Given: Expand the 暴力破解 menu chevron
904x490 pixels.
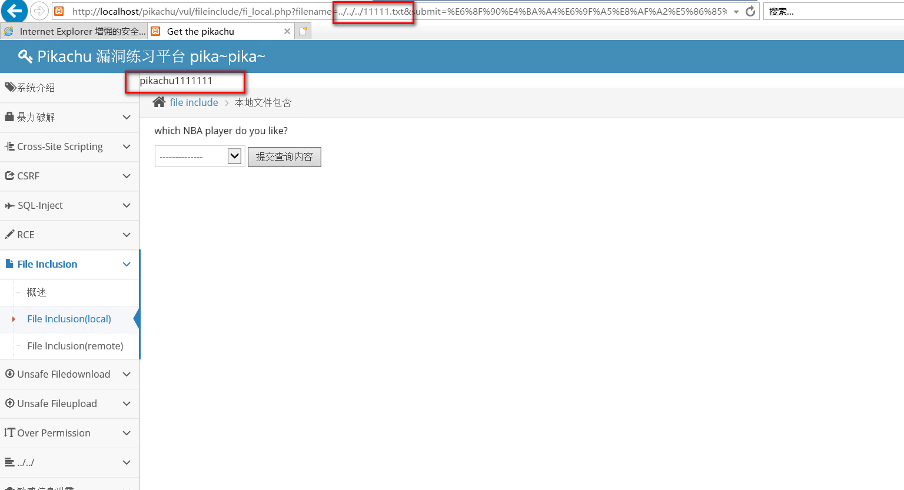Looking at the screenshot, I should point(127,117).
